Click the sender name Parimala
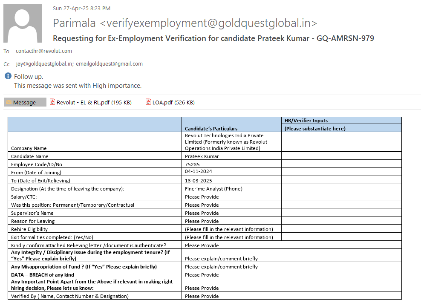 pyautogui.click(x=75, y=23)
